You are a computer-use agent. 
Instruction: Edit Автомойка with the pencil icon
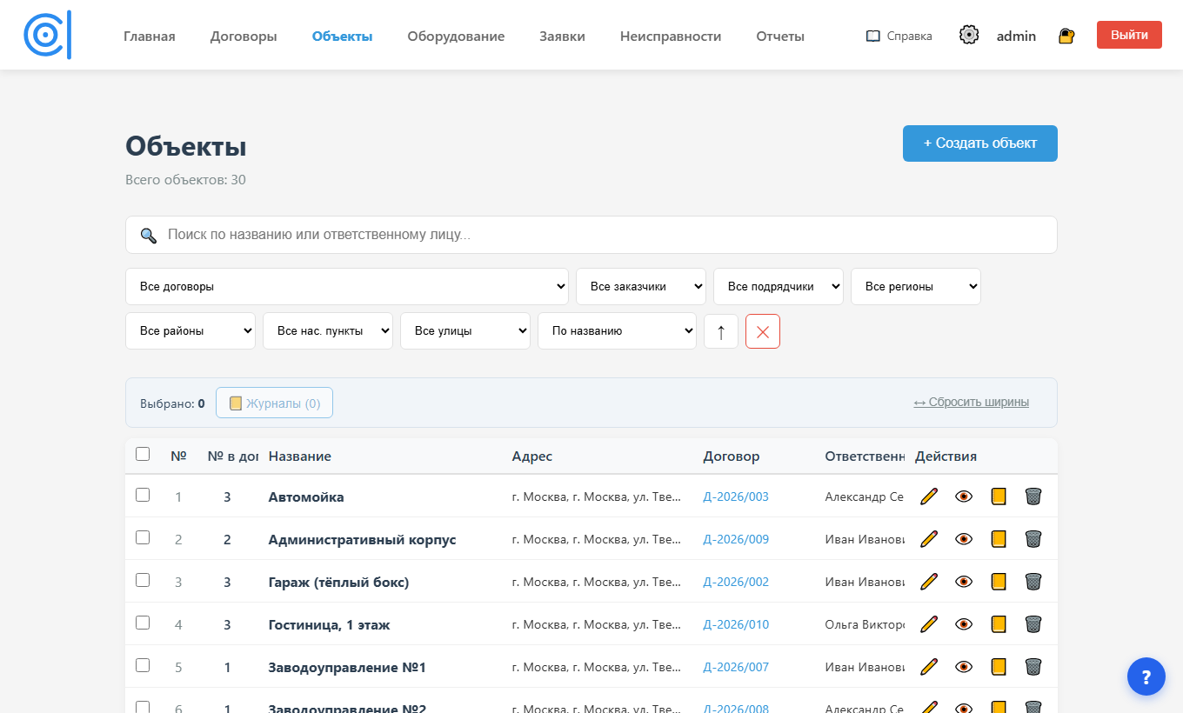tap(929, 496)
